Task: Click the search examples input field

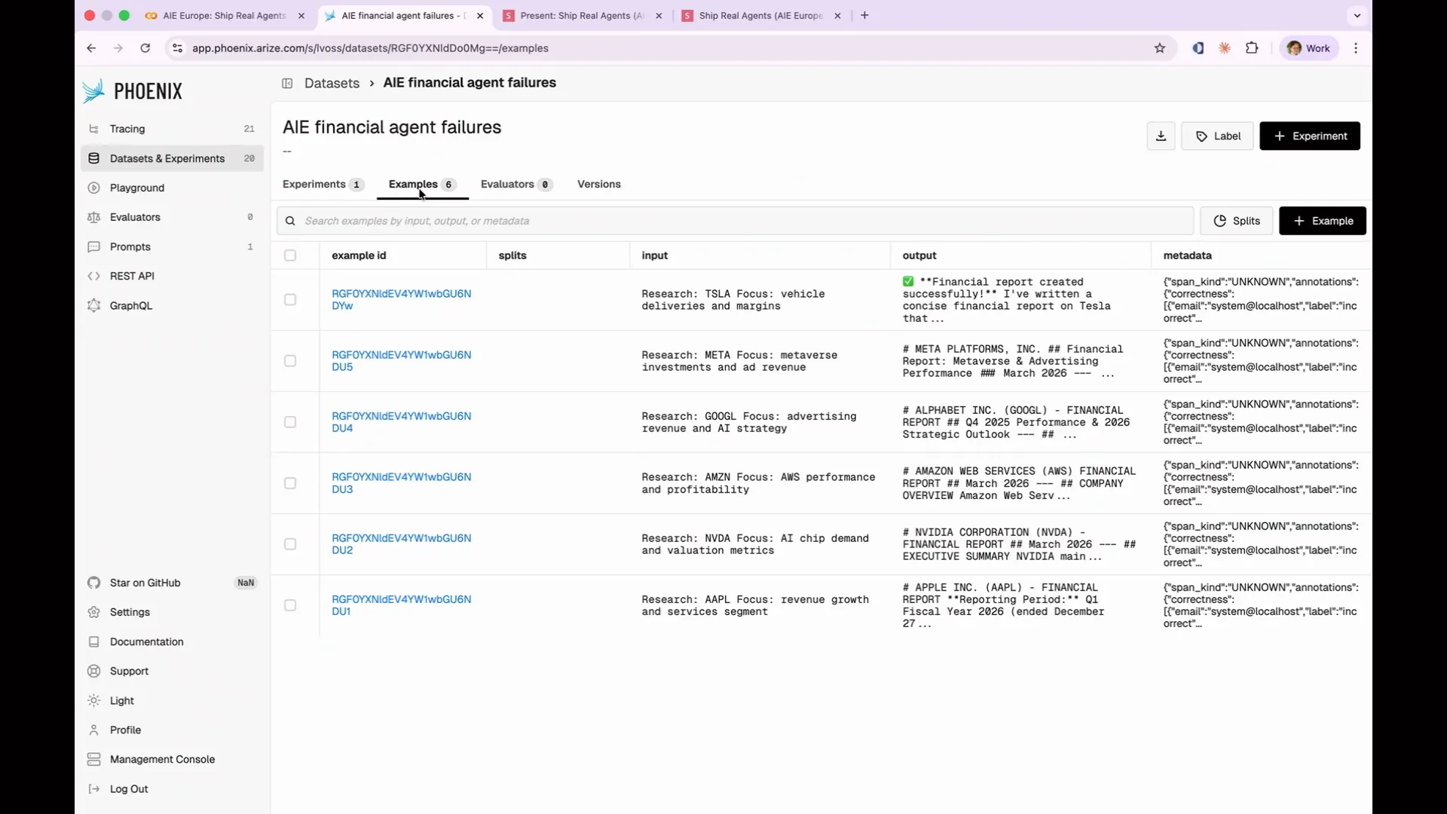Action: [x=736, y=221]
